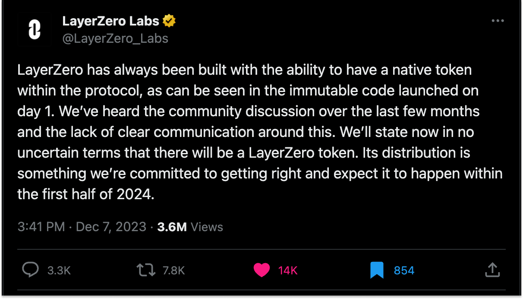Click the LayerZero Labs display name
Image resolution: width=523 pixels, height=299 pixels.
click(x=111, y=20)
